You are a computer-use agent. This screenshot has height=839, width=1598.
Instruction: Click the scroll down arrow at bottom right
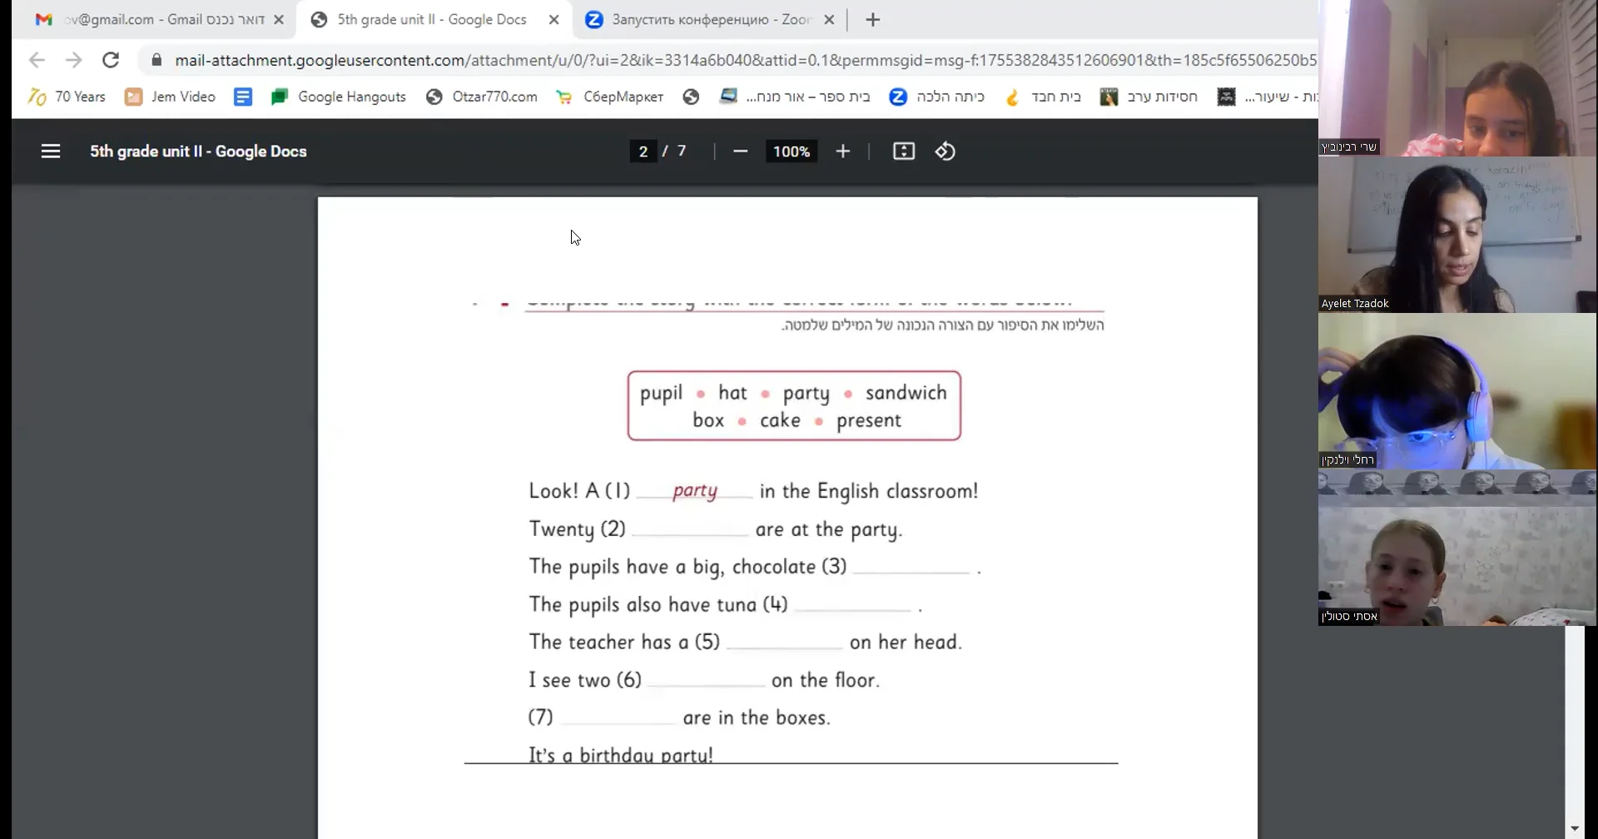point(1574,829)
